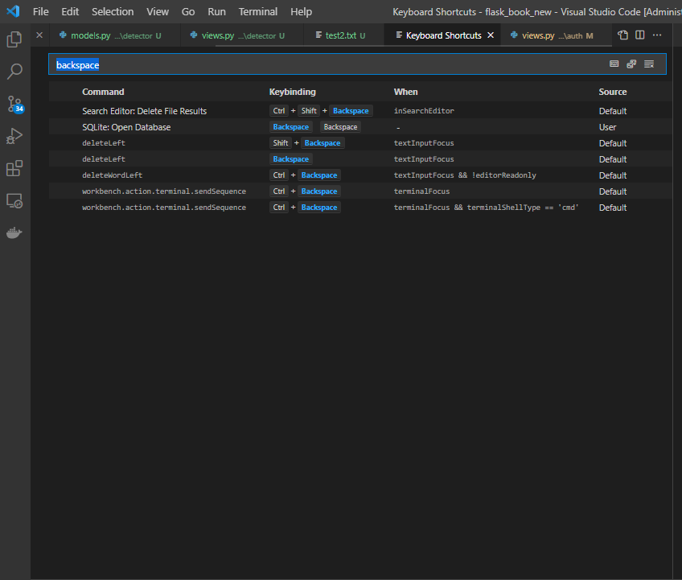Browse the Extensions view
This screenshot has height=580, width=682.
coord(14,170)
